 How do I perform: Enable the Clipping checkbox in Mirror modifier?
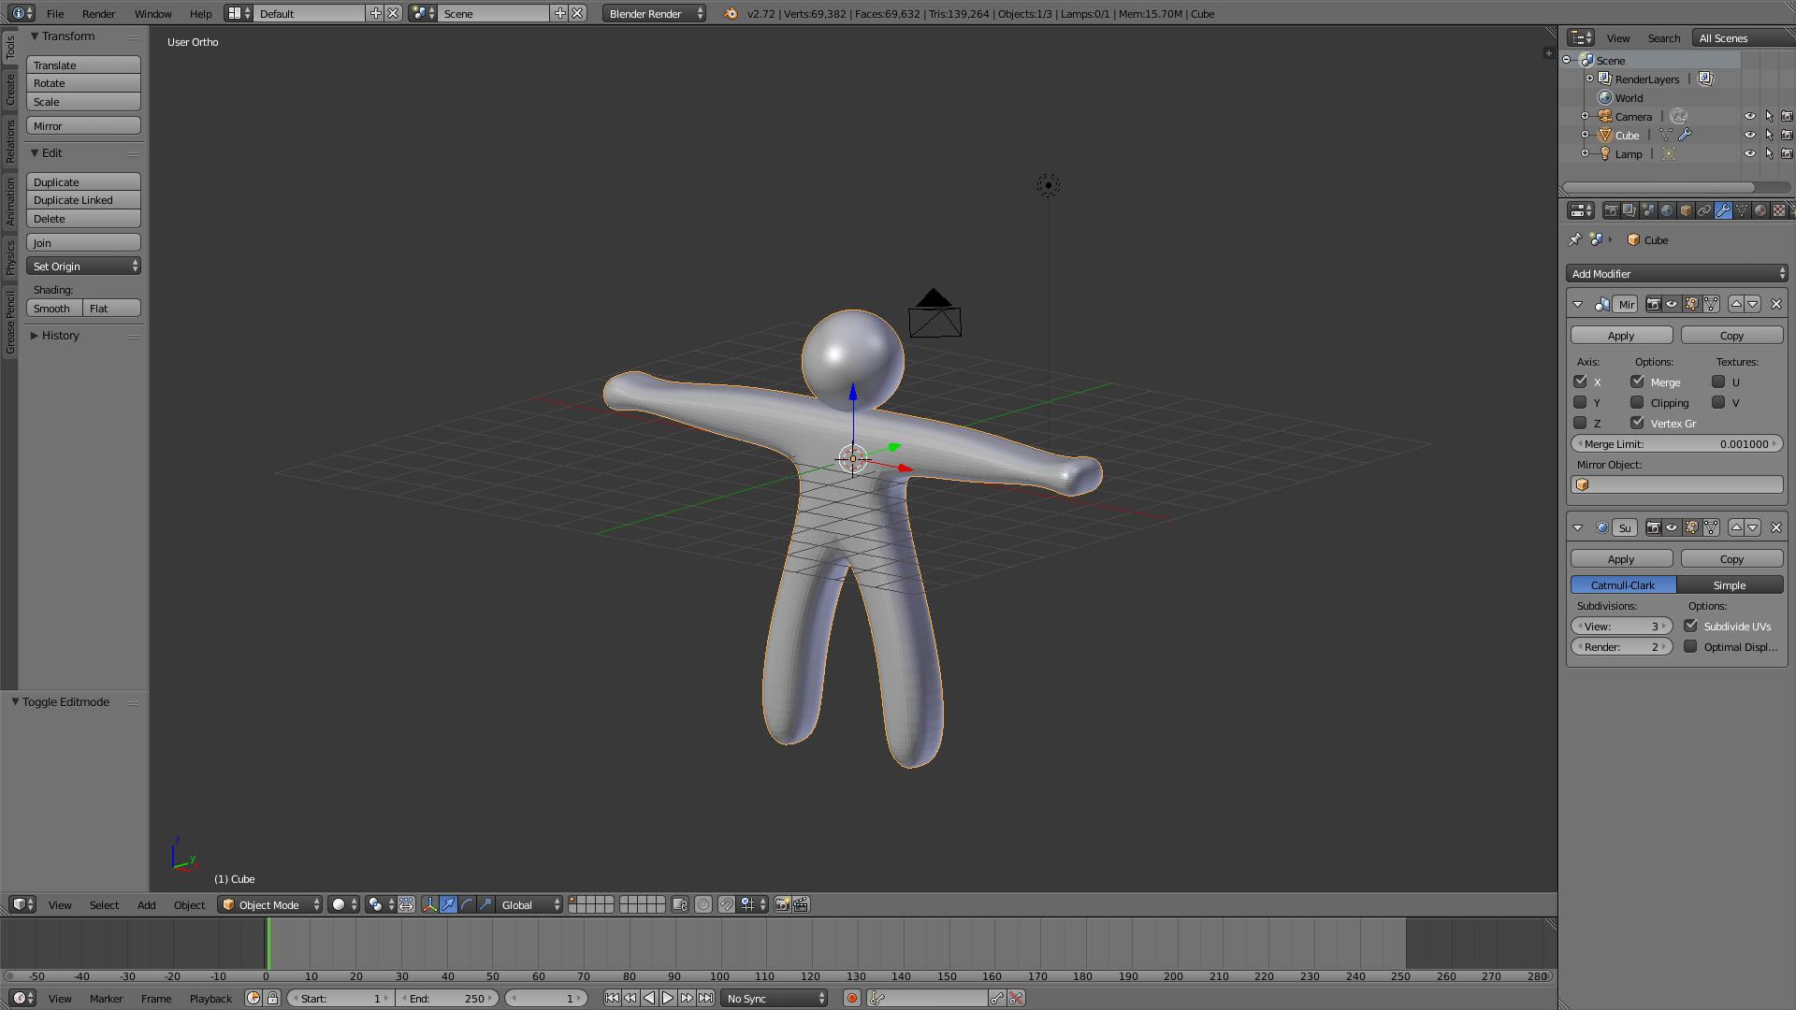click(x=1637, y=403)
